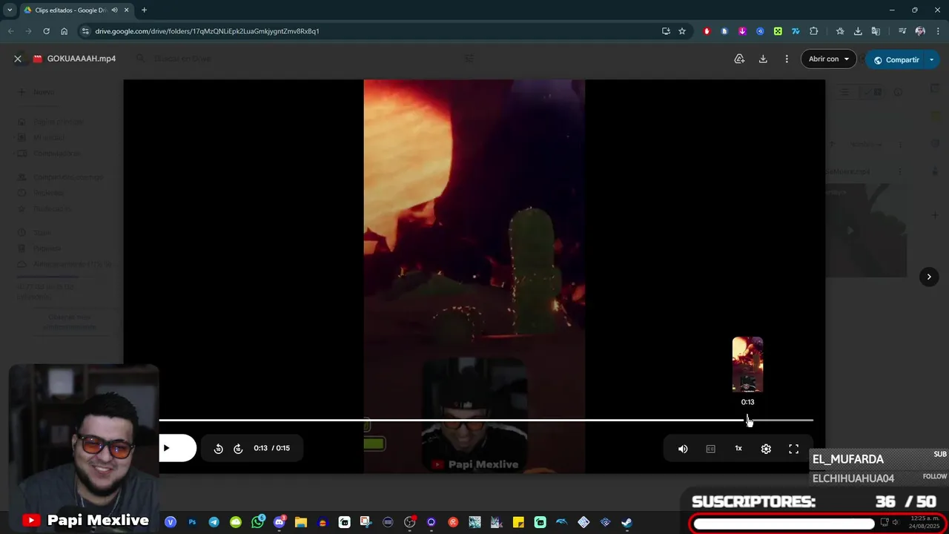949x534 pixels.
Task: Open the 7TV extension
Action: [x=796, y=31]
